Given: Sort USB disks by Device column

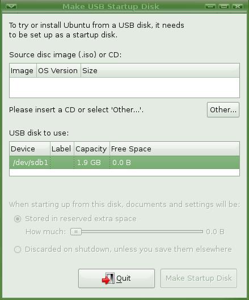Looking at the screenshot, I should (29, 149).
